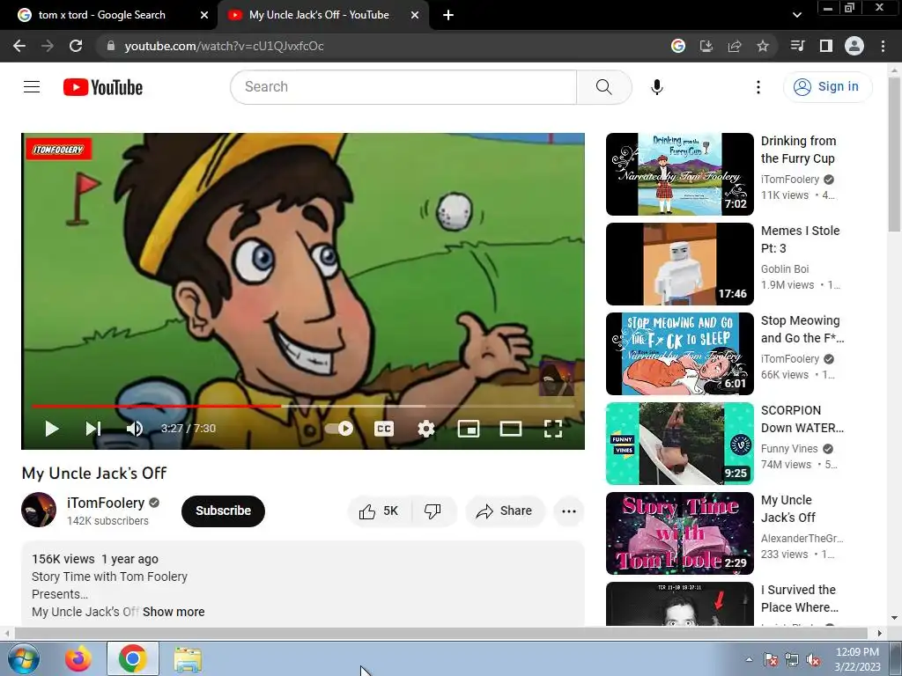
Task: Open media control icon in toolbar
Action: (798, 46)
